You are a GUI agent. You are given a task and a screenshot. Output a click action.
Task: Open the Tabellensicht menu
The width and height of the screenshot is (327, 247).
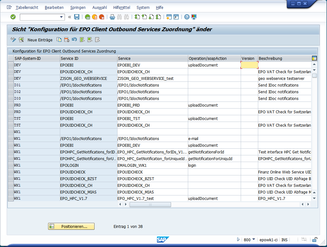click(27, 8)
